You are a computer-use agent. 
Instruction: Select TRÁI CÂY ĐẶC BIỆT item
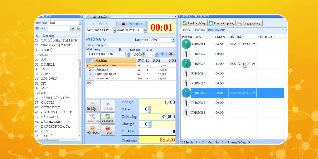point(56,45)
